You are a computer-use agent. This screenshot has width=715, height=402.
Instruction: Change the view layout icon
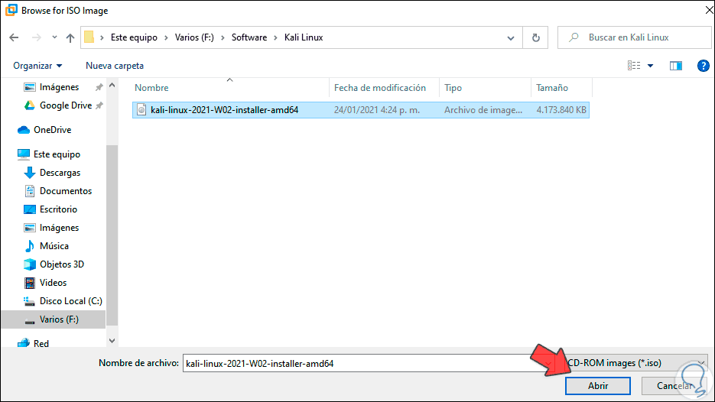(x=634, y=66)
